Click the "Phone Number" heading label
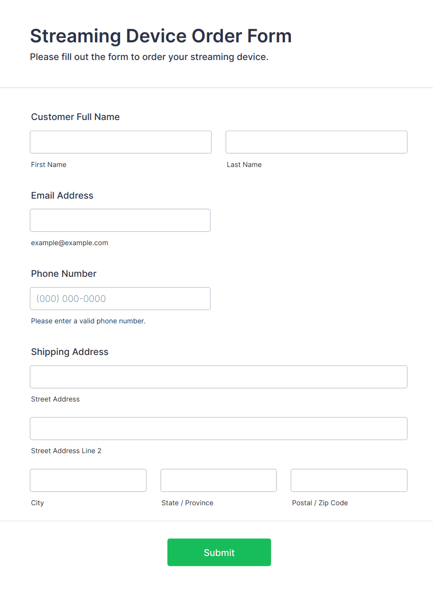The width and height of the screenshot is (433, 589). click(64, 274)
